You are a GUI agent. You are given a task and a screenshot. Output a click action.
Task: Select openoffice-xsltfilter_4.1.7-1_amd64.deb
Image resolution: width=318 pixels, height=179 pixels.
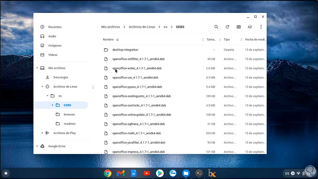click(183, 59)
